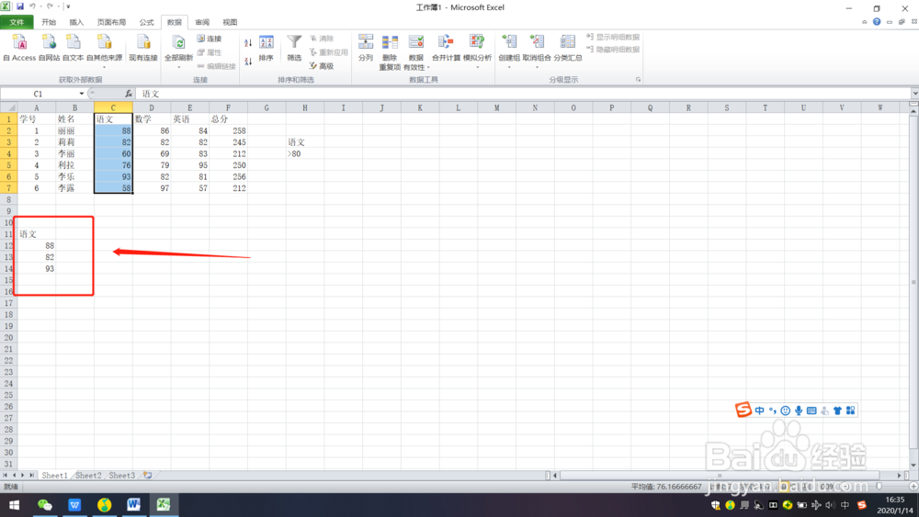Click cell A11 containing 语文

tap(37, 234)
